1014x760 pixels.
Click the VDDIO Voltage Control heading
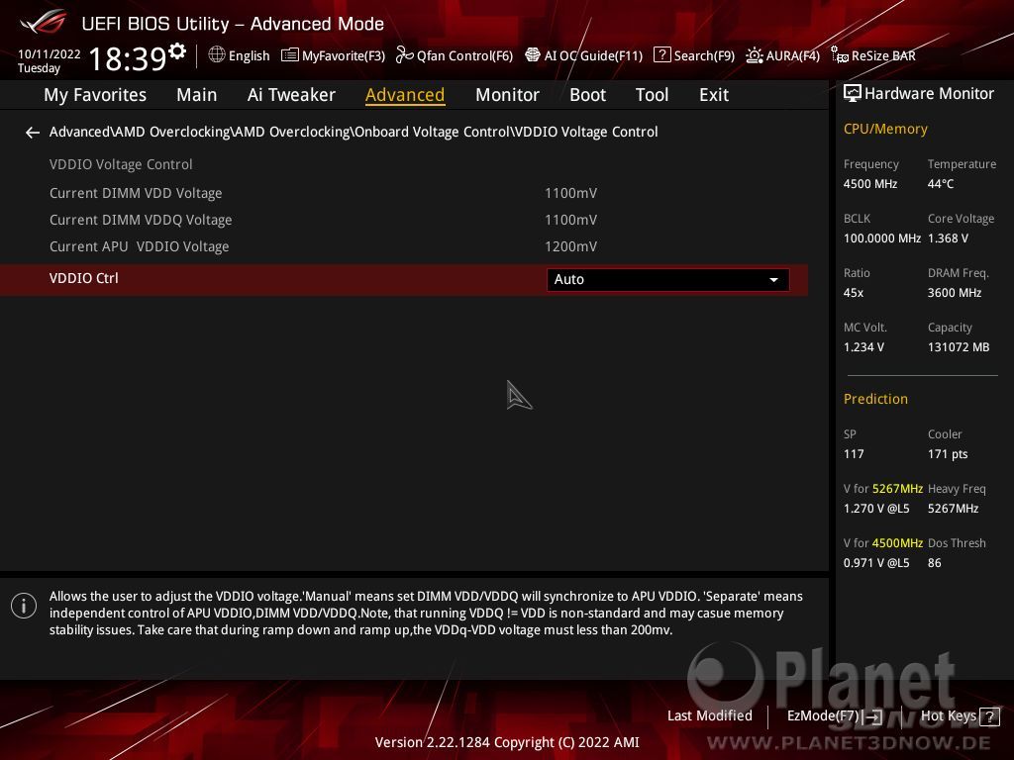point(121,165)
